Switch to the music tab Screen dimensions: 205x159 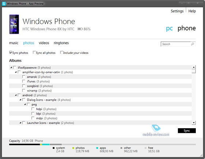pyautogui.click(x=14, y=43)
